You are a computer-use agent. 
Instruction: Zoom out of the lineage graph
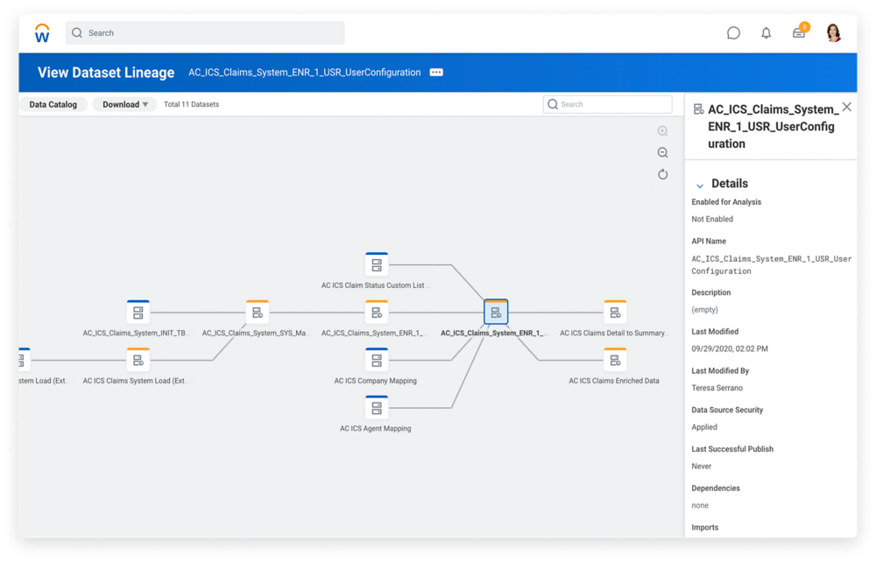point(662,152)
